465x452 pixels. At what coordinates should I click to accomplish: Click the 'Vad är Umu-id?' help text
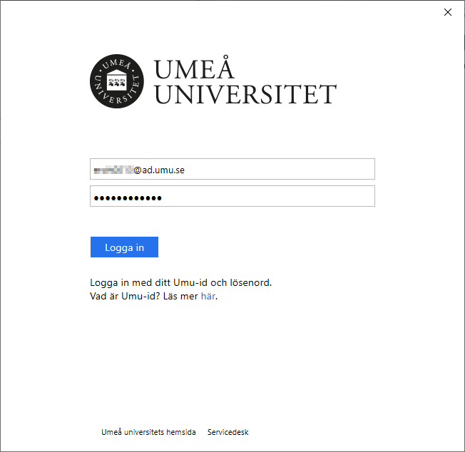[125, 296]
